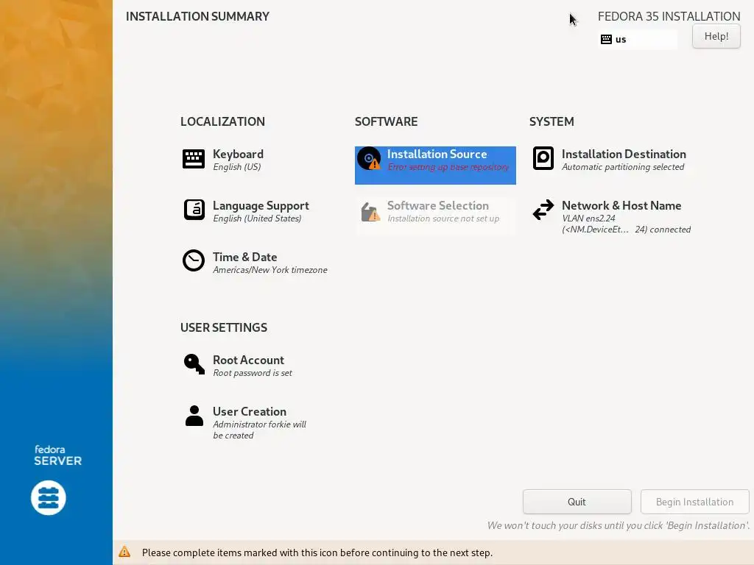The height and width of the screenshot is (565, 754).
Task: Click the INSTALLATION SUMMARY heading
Action: click(197, 16)
